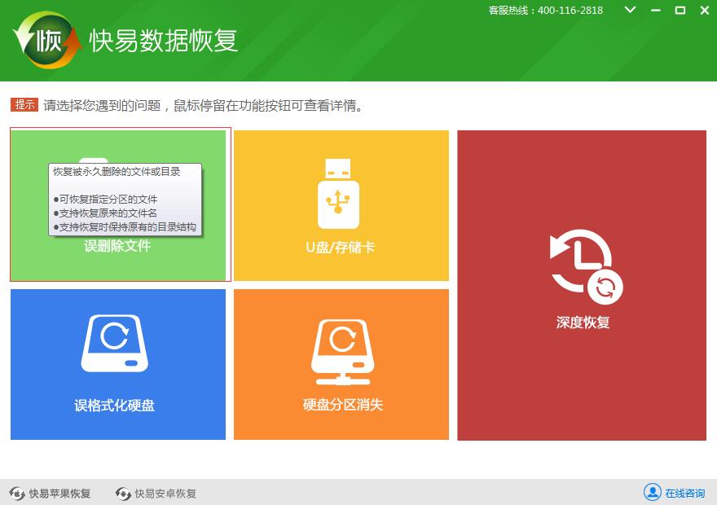Click the deep recovery clock icon
The height and width of the screenshot is (505, 717).
[x=586, y=267]
